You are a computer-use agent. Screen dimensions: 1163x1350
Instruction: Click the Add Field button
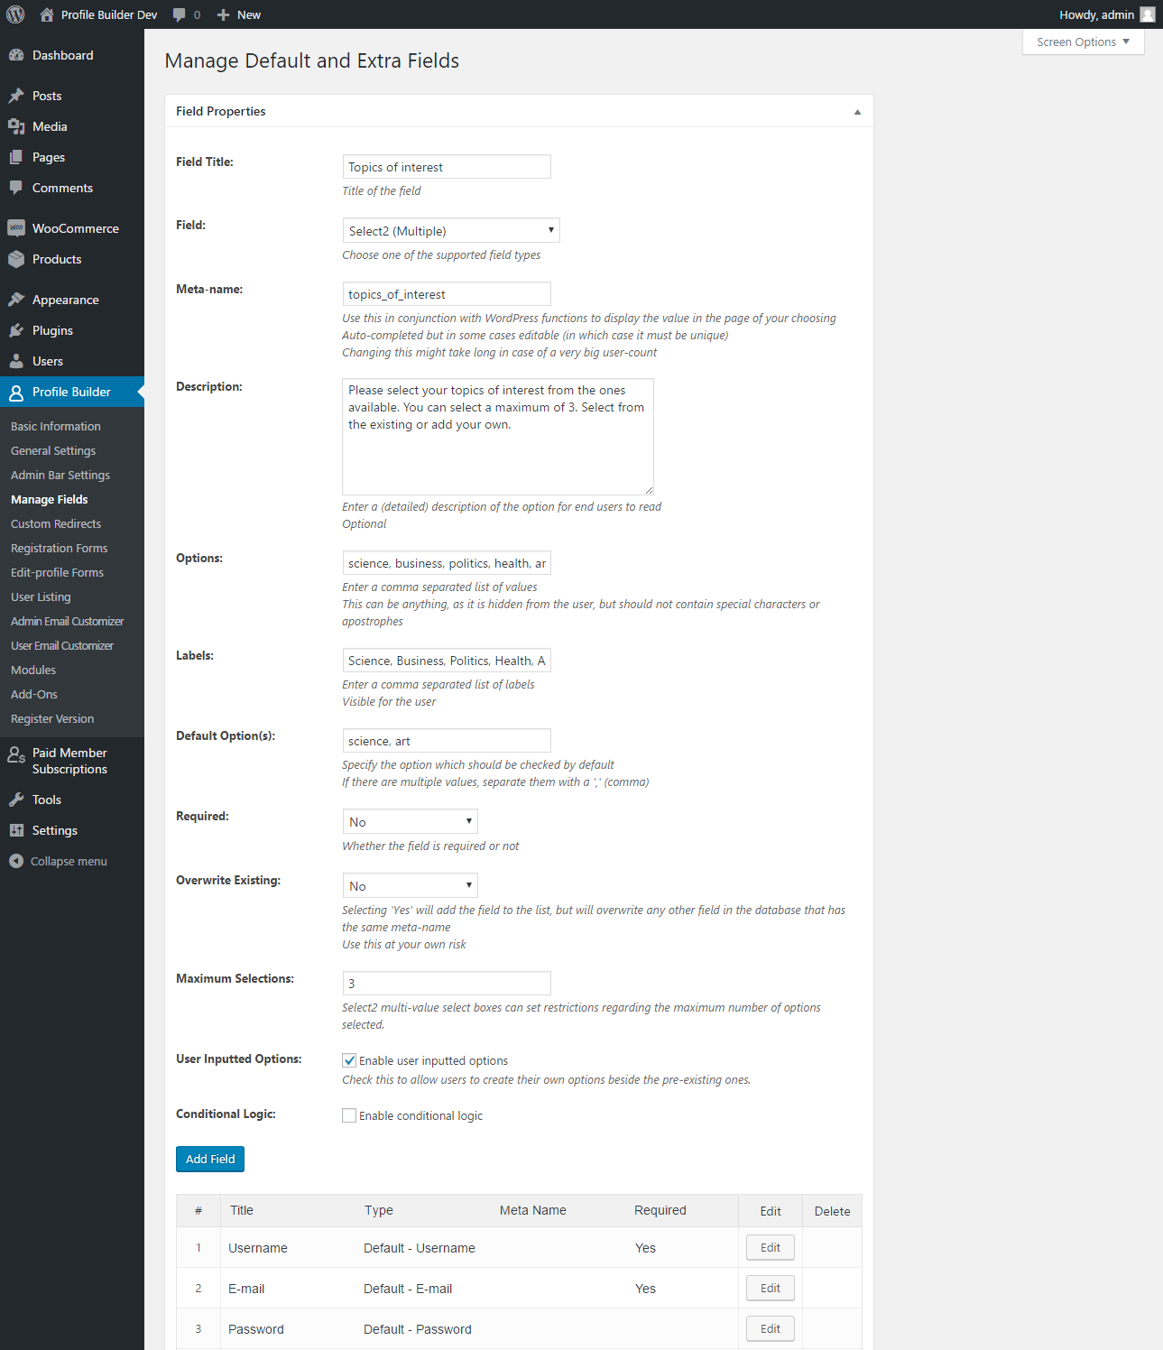coord(210,1159)
